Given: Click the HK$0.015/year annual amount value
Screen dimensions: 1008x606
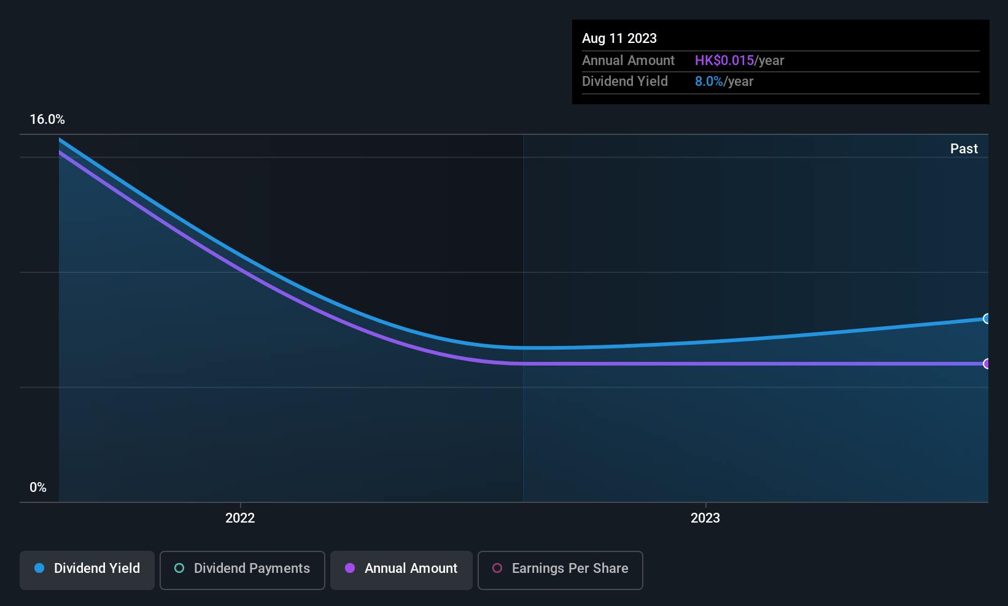Looking at the screenshot, I should tap(740, 60).
